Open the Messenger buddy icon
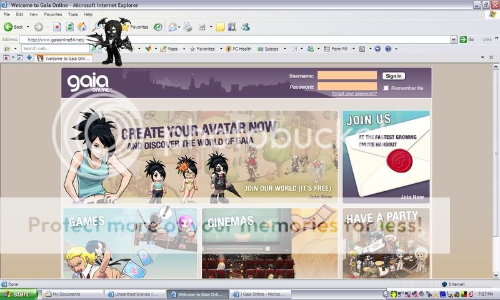This screenshot has width=500, height=300. click(x=245, y=27)
